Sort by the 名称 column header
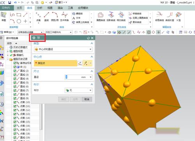Image resolution: width=195 pixels, height=141 pixels. pyautogui.click(x=9, y=43)
